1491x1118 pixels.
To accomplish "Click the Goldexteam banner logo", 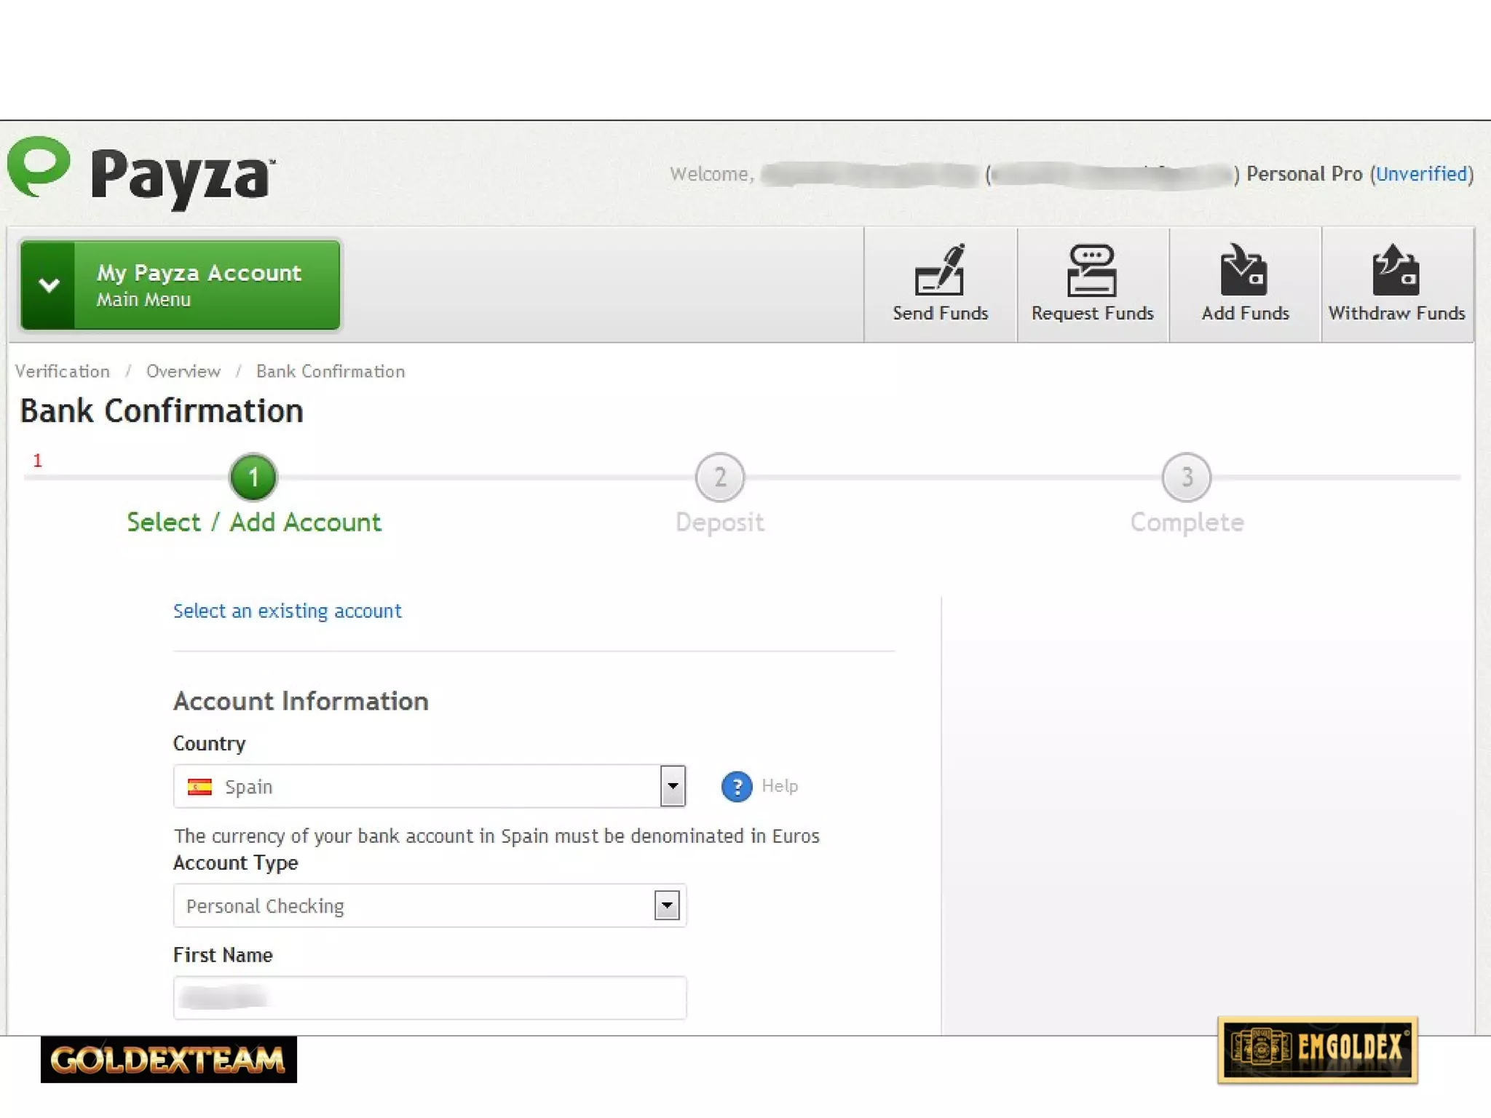I will point(168,1059).
